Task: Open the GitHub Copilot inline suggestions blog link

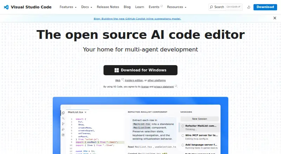Action: click(x=137, y=19)
